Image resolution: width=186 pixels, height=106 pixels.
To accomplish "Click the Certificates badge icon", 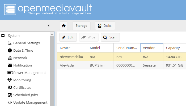I will [10, 87].
